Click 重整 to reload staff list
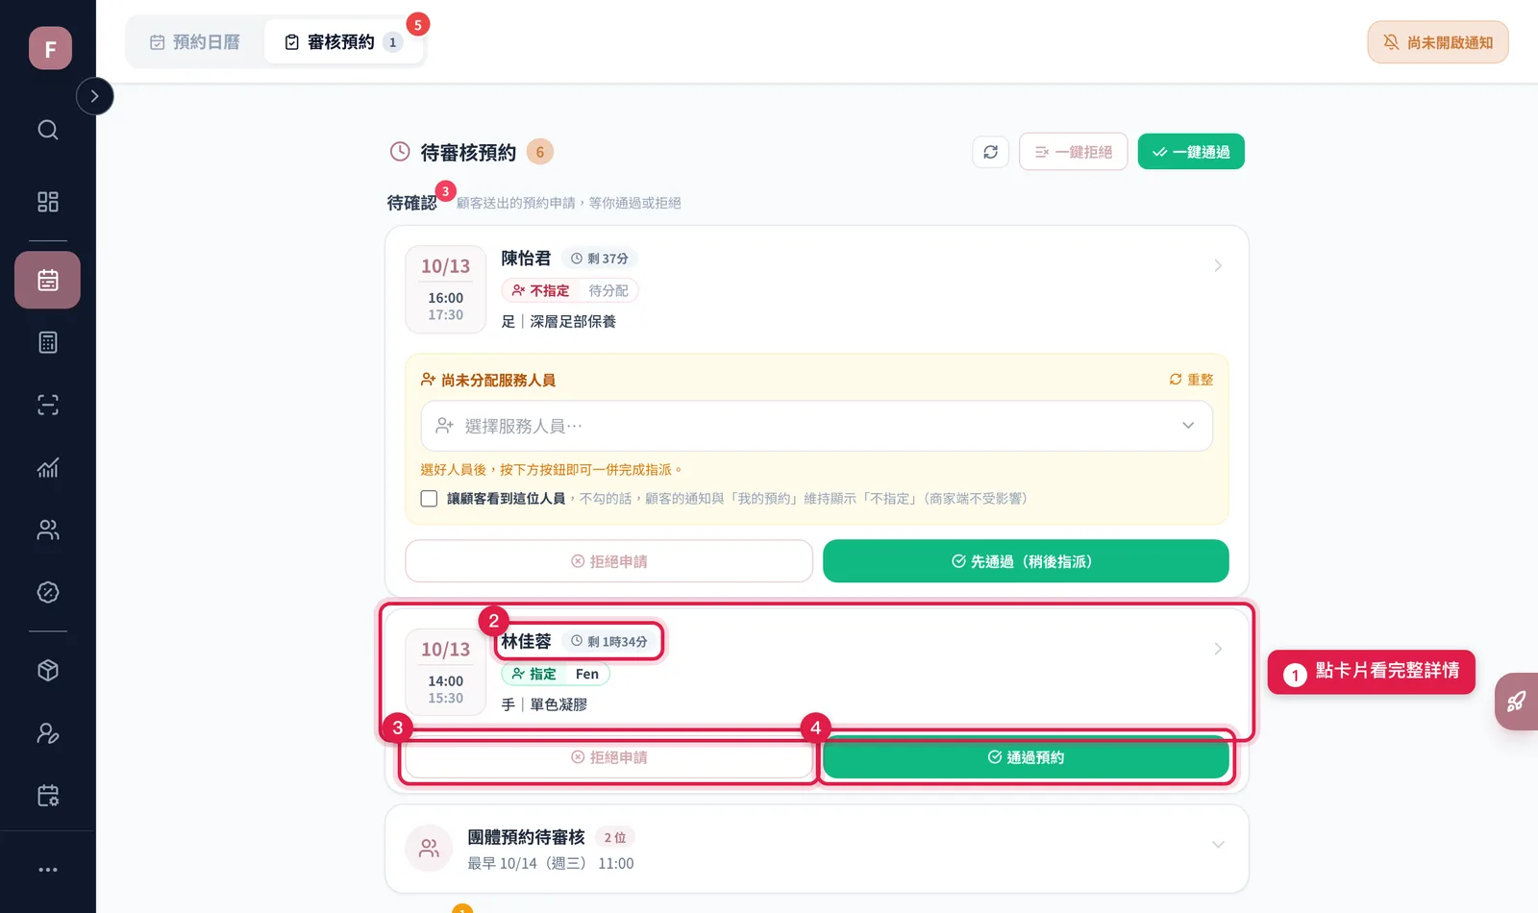1538x913 pixels. (x=1191, y=380)
